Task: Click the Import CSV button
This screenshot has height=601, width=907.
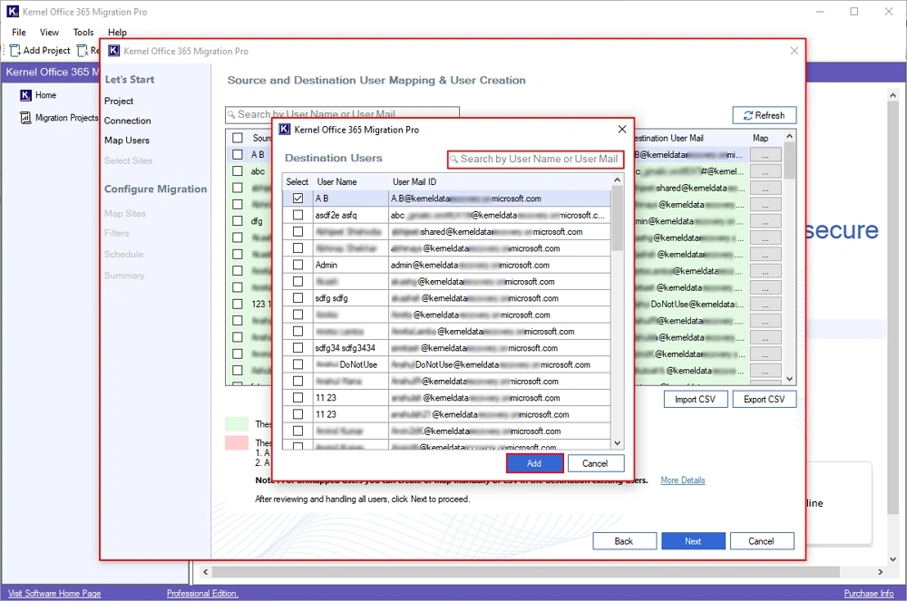Action: pos(696,400)
